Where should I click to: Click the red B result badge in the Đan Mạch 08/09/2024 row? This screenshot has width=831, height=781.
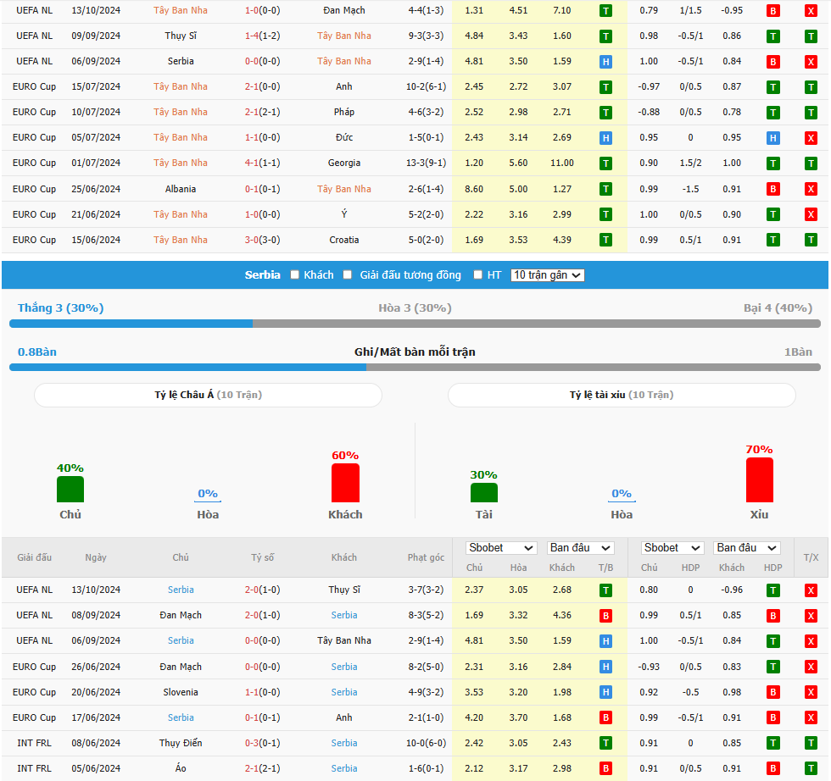tap(605, 616)
